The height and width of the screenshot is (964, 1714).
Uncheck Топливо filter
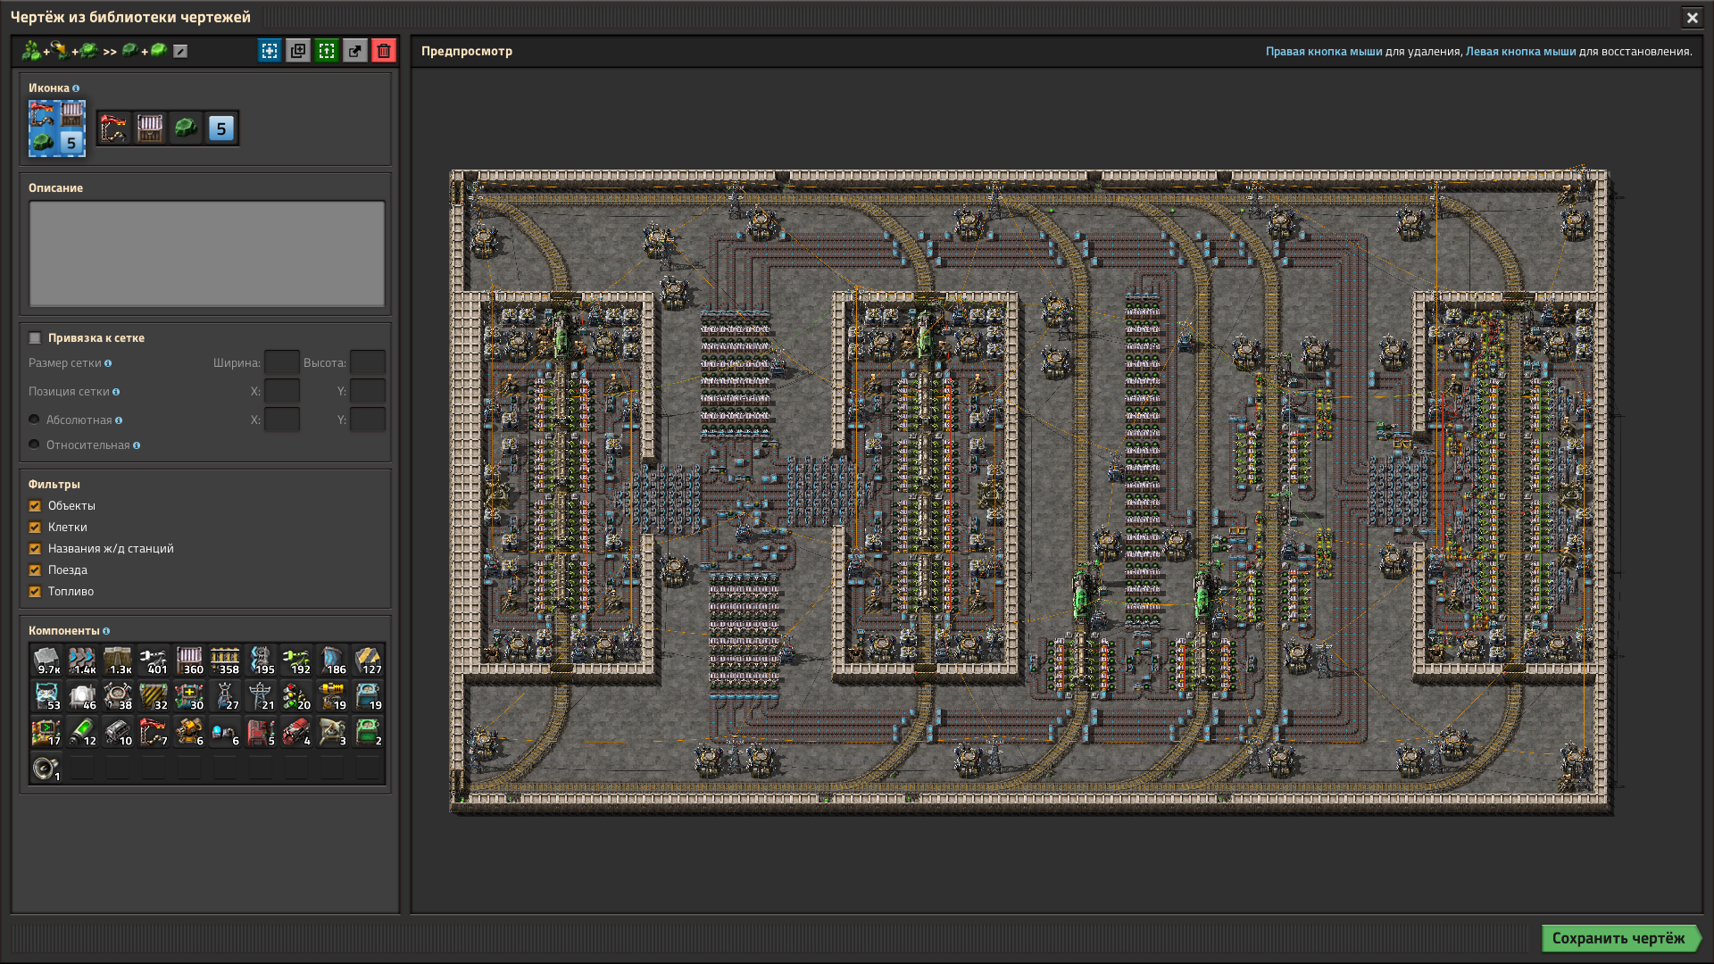tap(35, 592)
